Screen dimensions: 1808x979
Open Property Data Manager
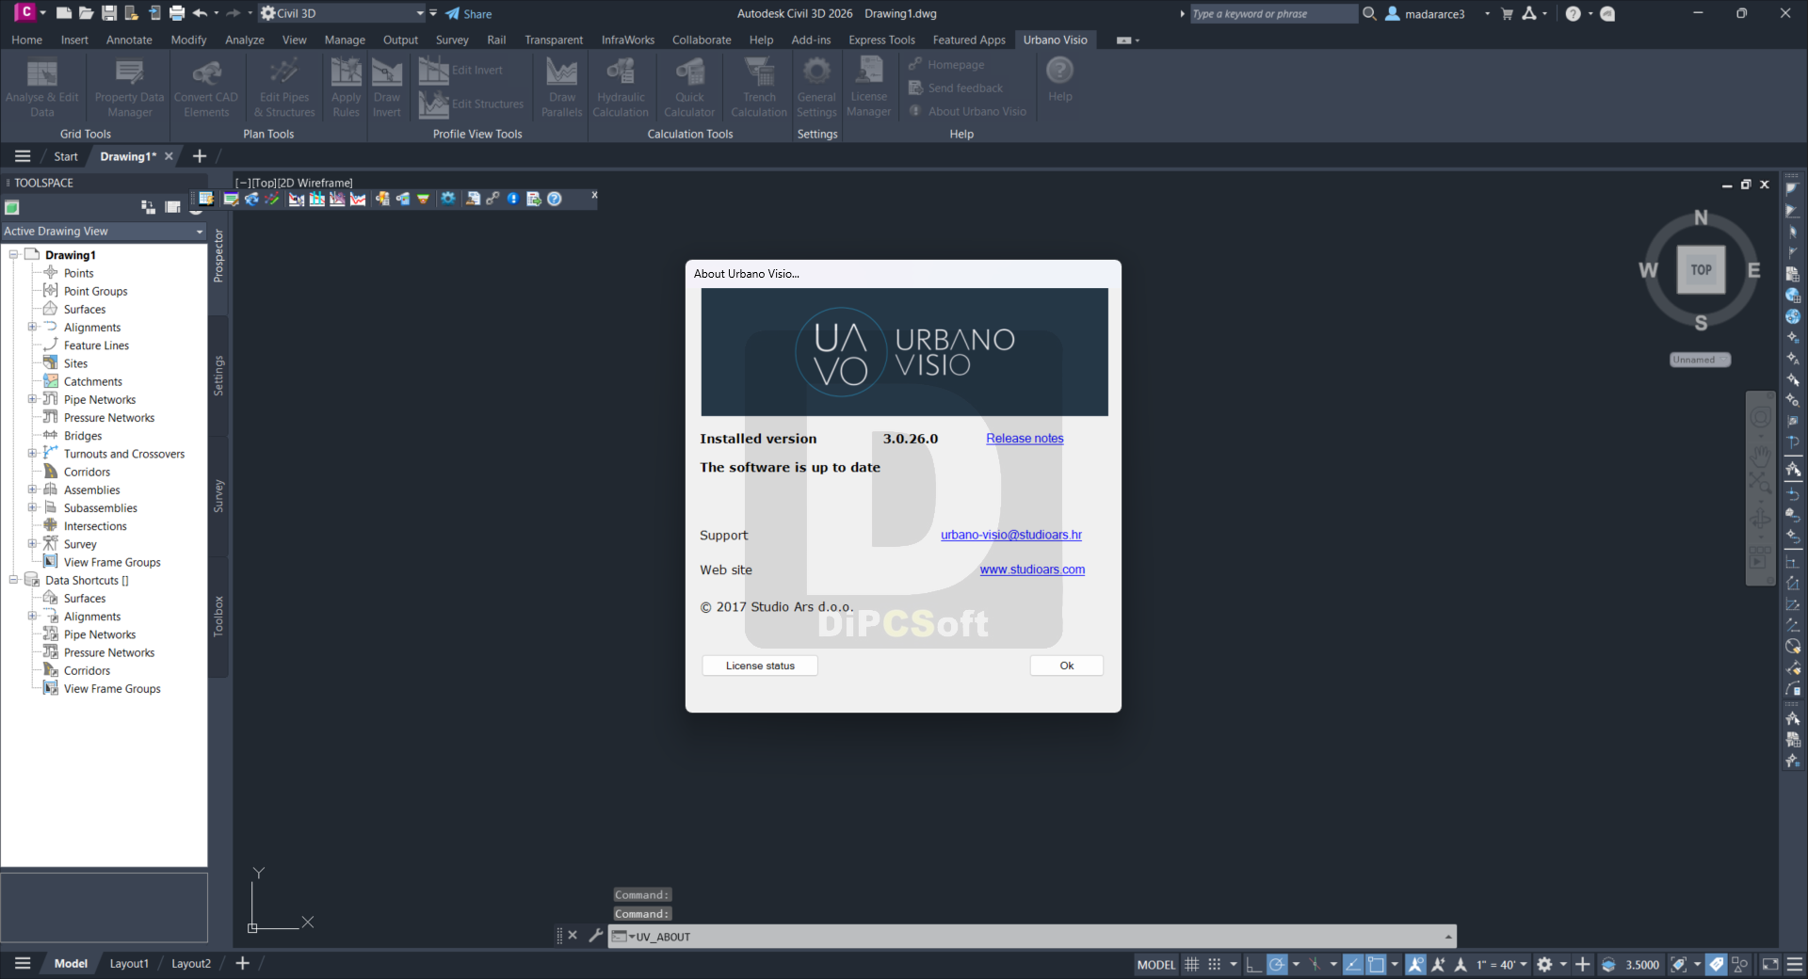[x=129, y=87]
